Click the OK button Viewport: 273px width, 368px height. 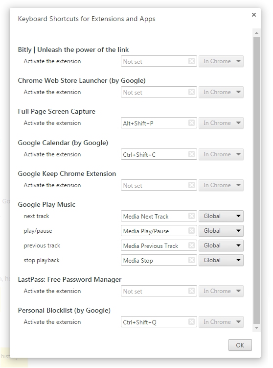tap(240, 345)
